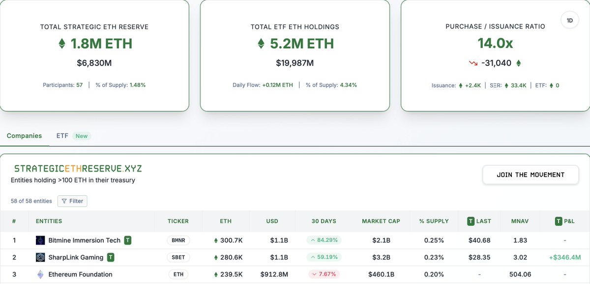Click the SBET ticker pill
Viewport: 590px width, 284px height.
(x=178, y=258)
